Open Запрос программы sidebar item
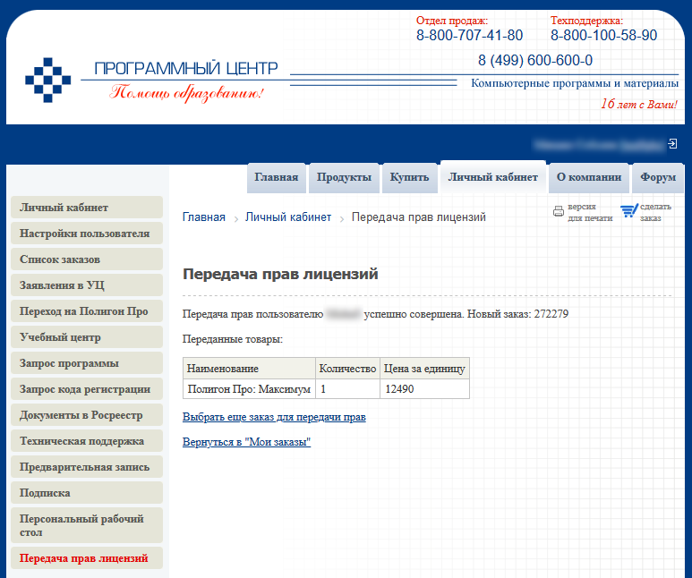Screen dimensions: 692x578 click(x=87, y=363)
